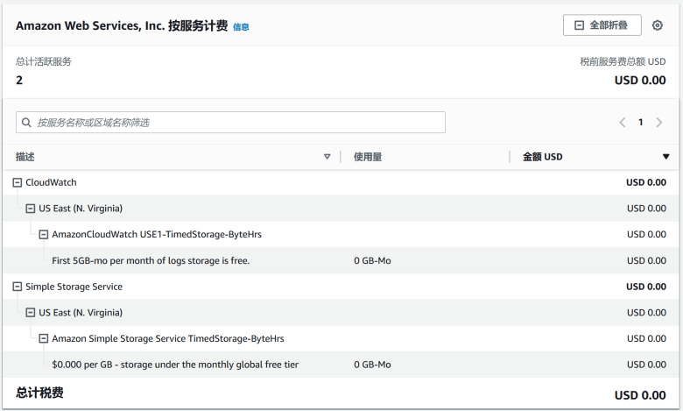Screen dimensions: 683x411
Task: Click the Usage column header
Action: click(368, 157)
